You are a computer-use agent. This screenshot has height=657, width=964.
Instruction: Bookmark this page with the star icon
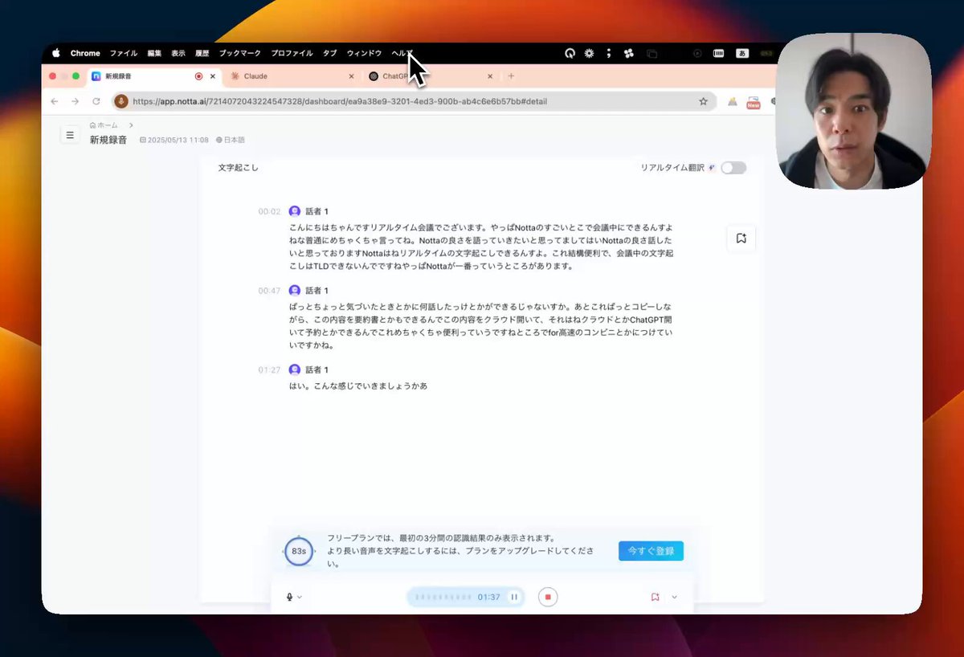(703, 101)
